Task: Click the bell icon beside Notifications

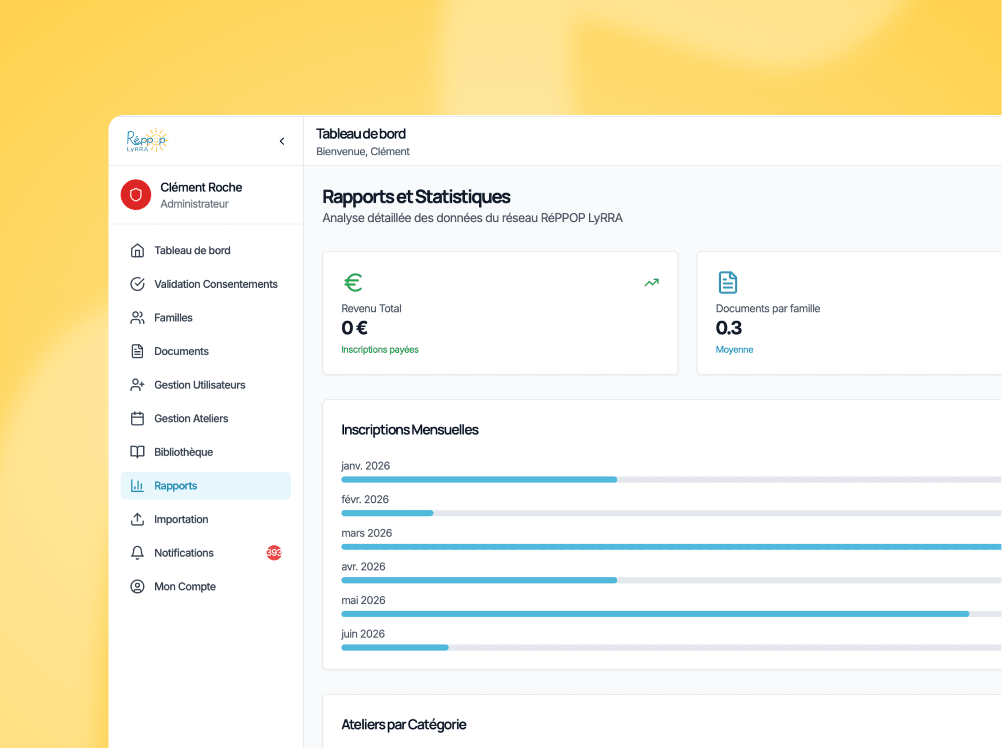Action: (x=137, y=553)
